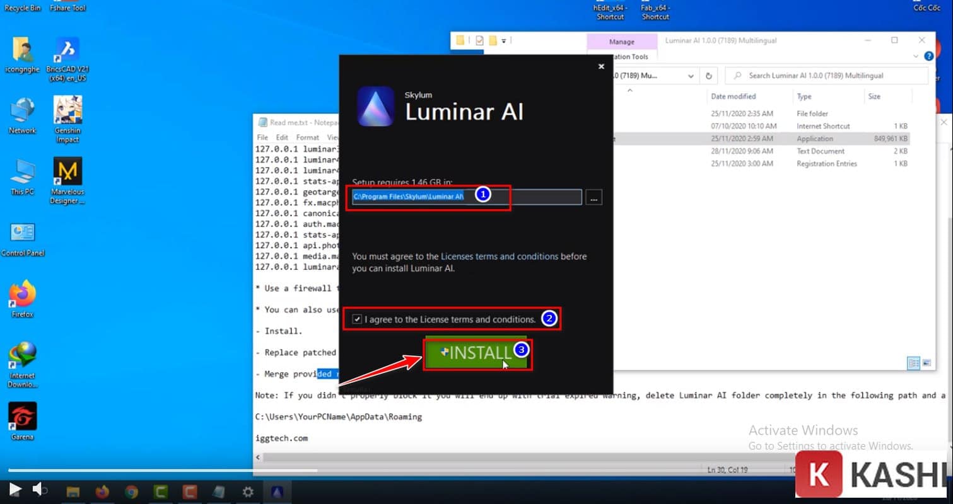The width and height of the screenshot is (953, 504).
Task: Open the green Camtasia icon in taskbar
Action: tap(161, 491)
